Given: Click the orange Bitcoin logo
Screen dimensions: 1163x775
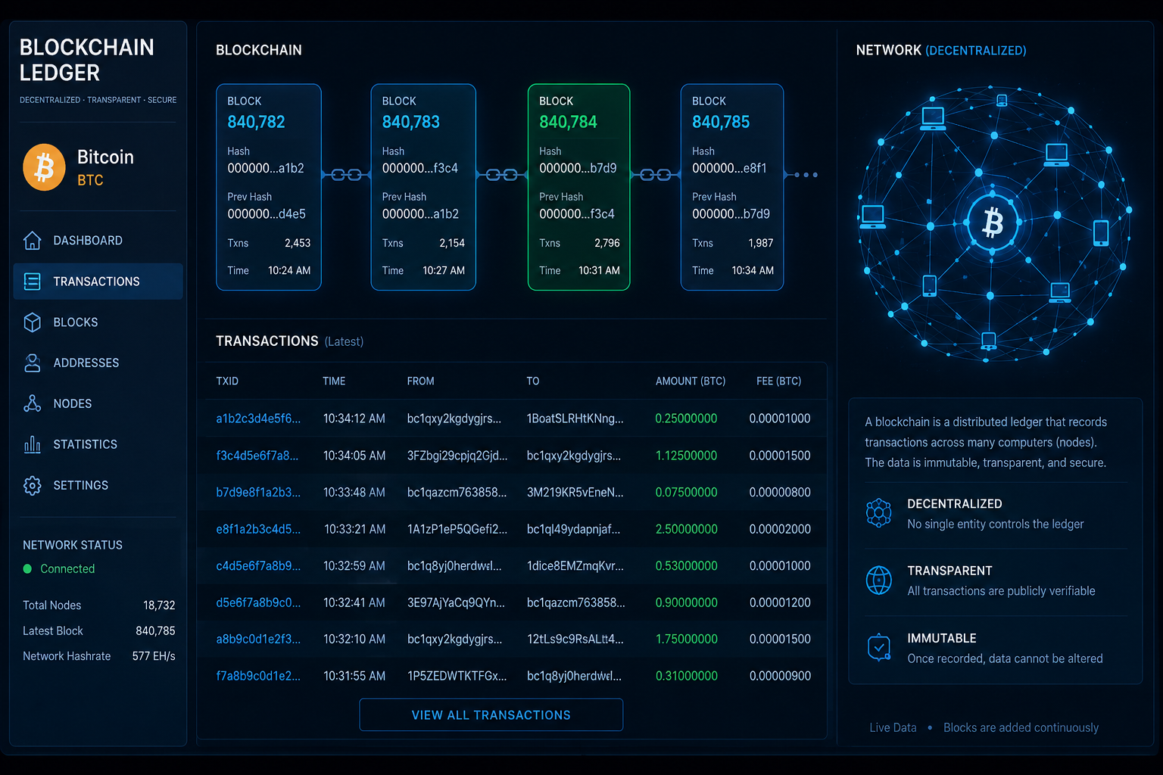Looking at the screenshot, I should click(44, 167).
